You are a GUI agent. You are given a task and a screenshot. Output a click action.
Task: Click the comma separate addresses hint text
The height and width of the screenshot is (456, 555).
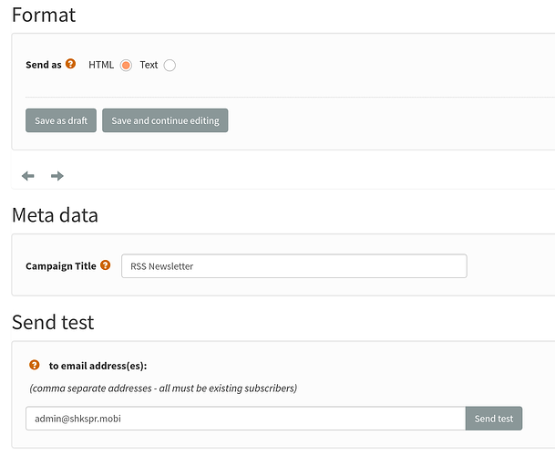(x=163, y=389)
